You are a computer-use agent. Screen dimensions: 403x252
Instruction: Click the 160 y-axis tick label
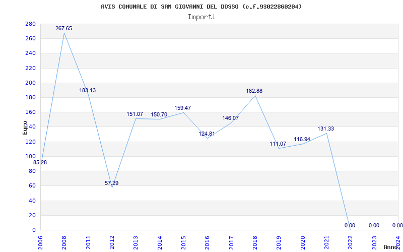pos(31,112)
